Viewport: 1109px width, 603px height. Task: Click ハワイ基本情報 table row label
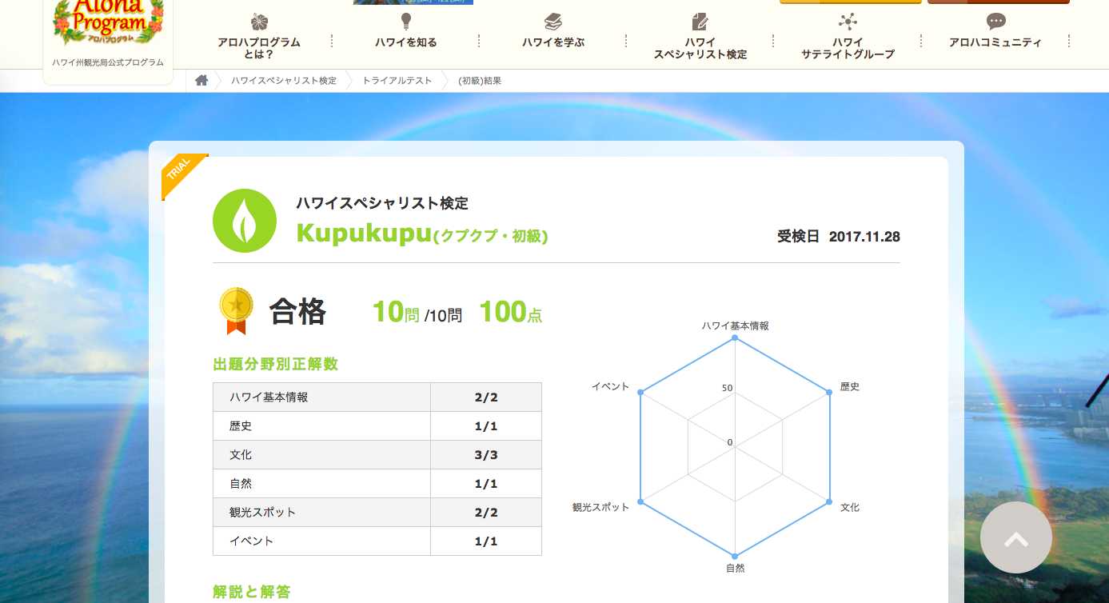pos(269,397)
